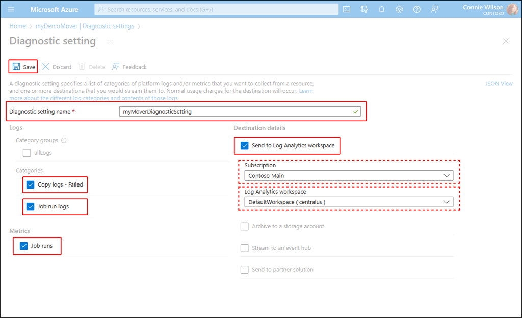Click Feedback in the command bar
This screenshot has height=318, width=522.
(129, 67)
